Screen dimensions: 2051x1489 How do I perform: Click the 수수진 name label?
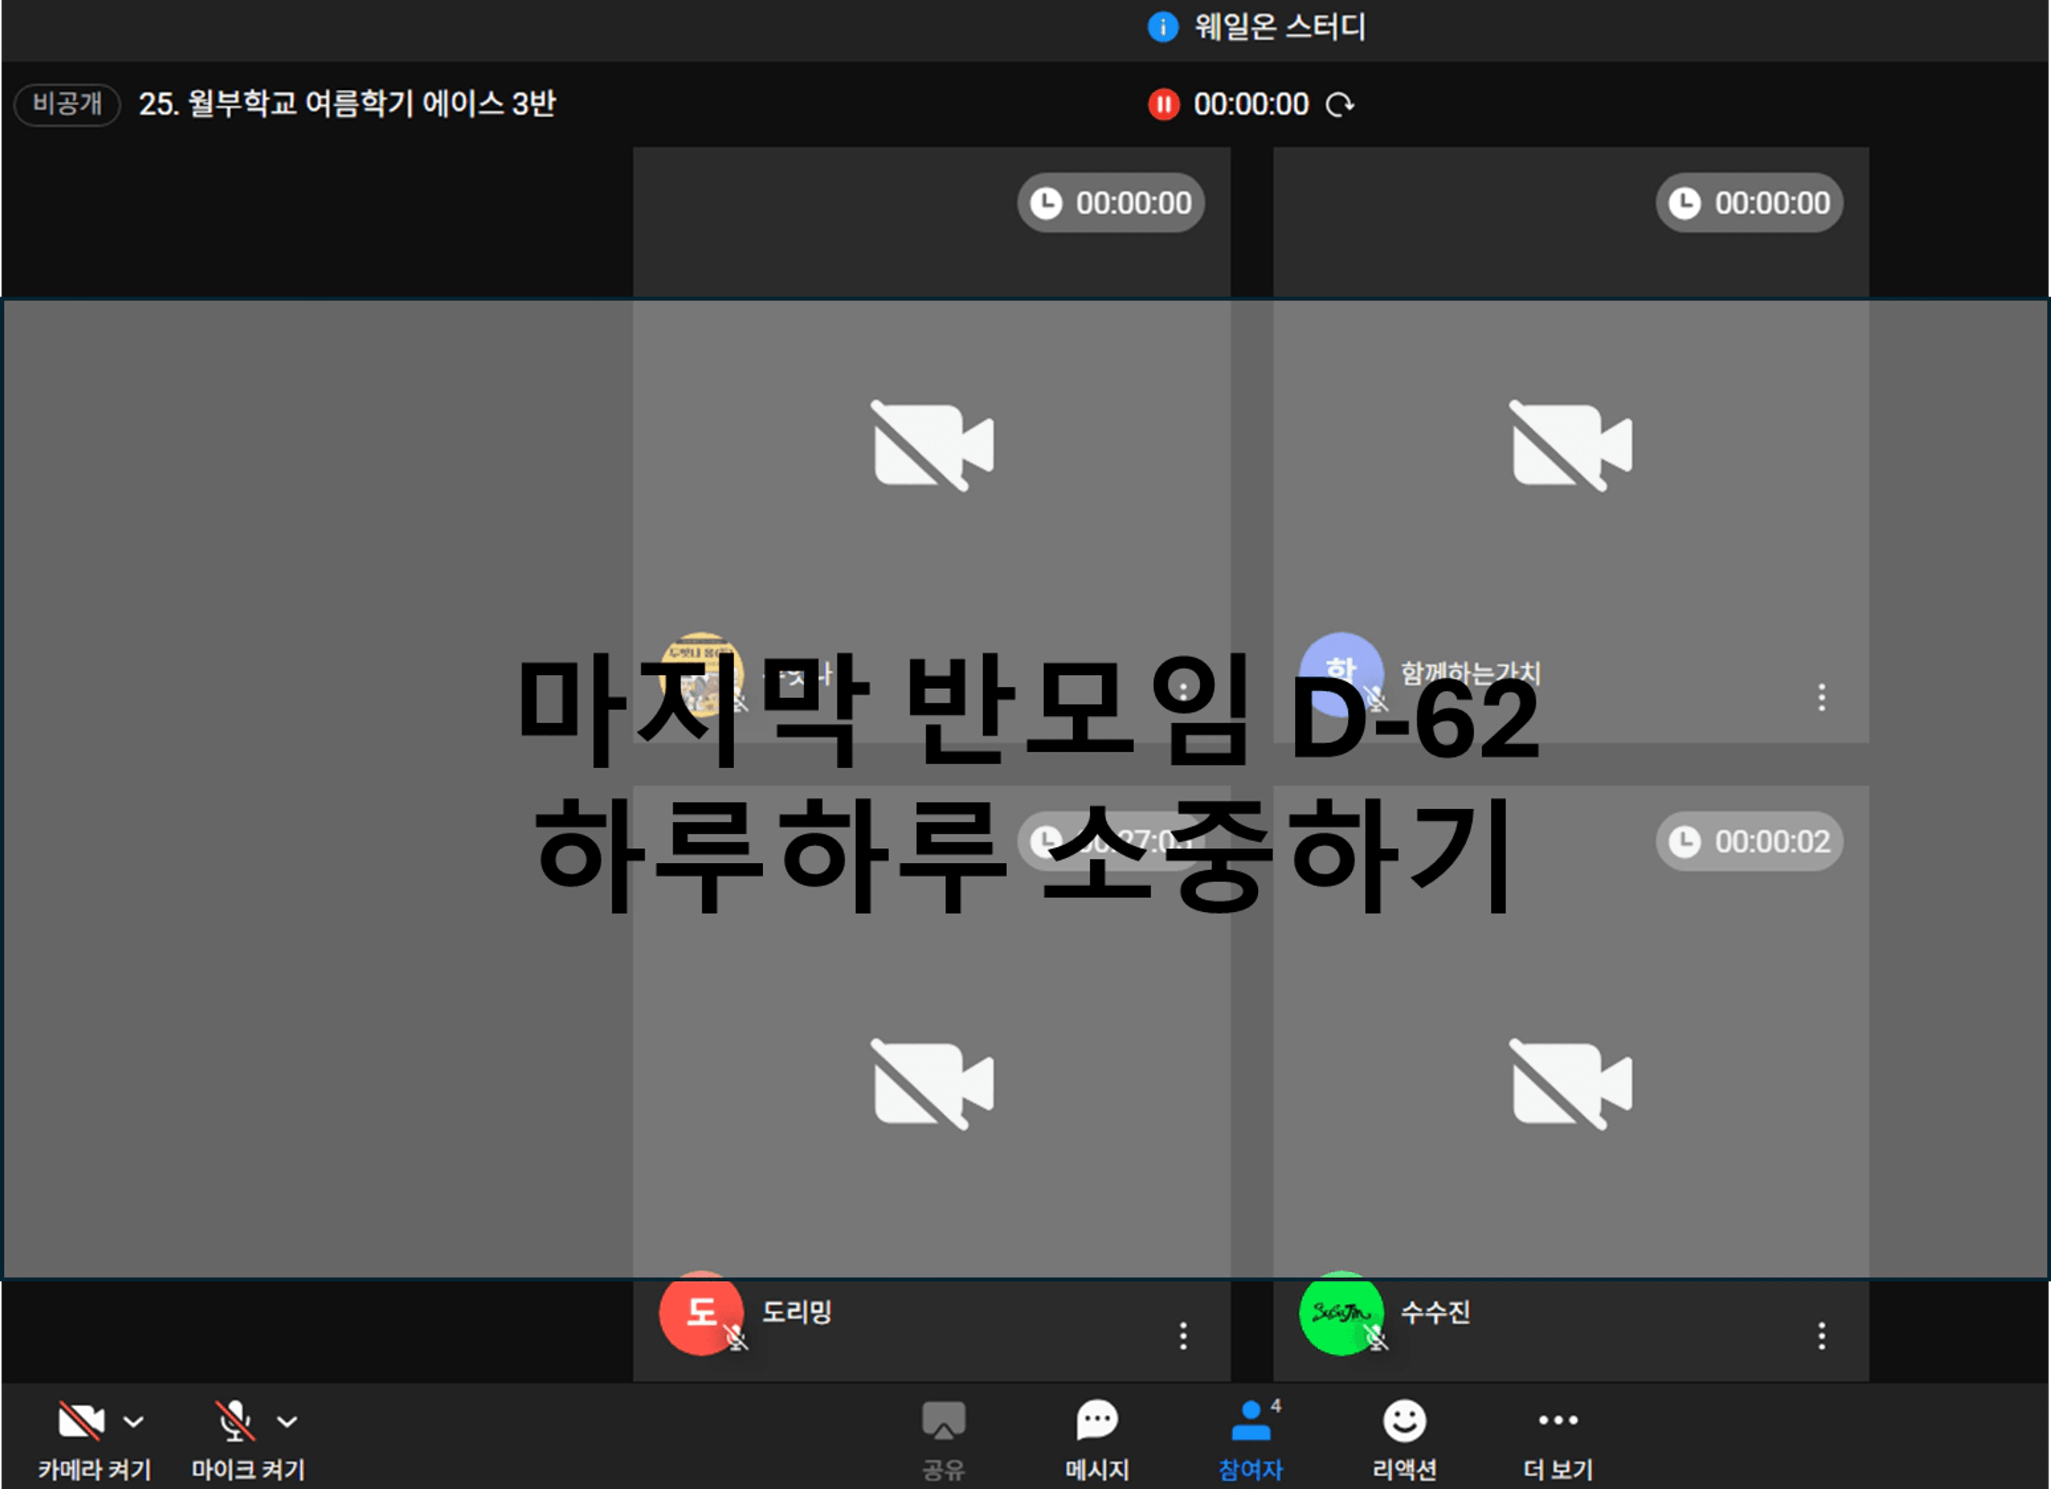1435,1312
